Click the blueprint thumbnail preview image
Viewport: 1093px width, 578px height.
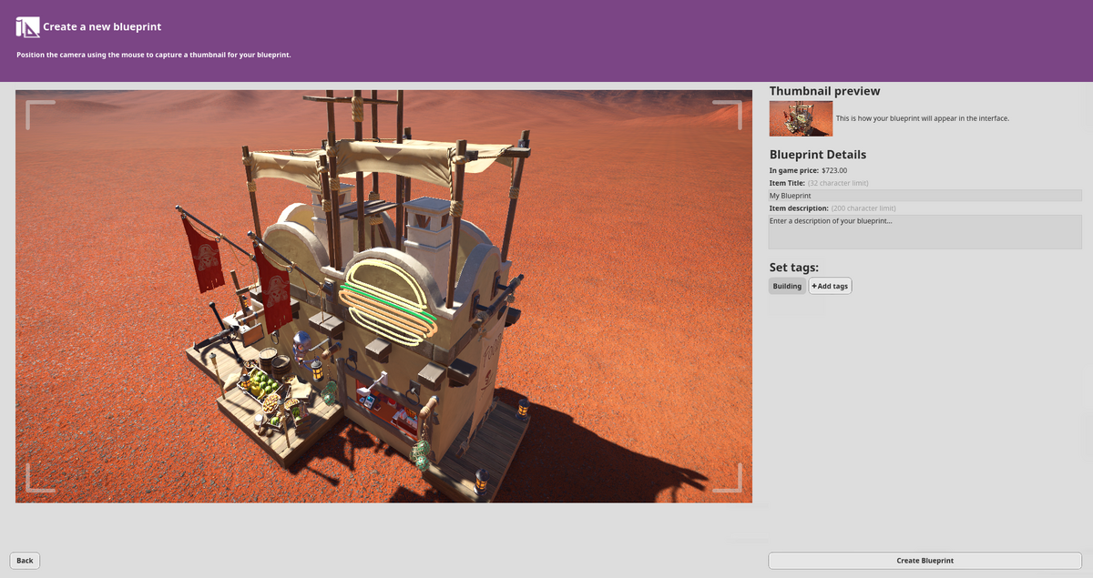coord(801,118)
